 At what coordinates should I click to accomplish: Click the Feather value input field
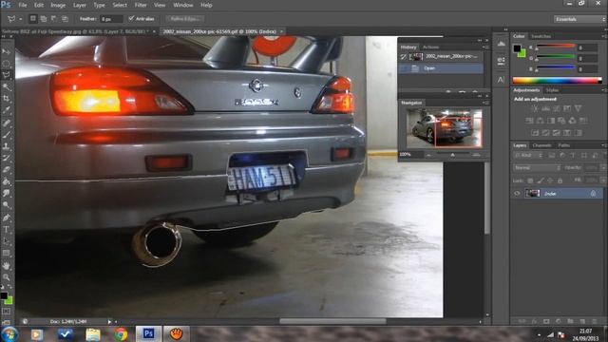pyautogui.click(x=111, y=19)
